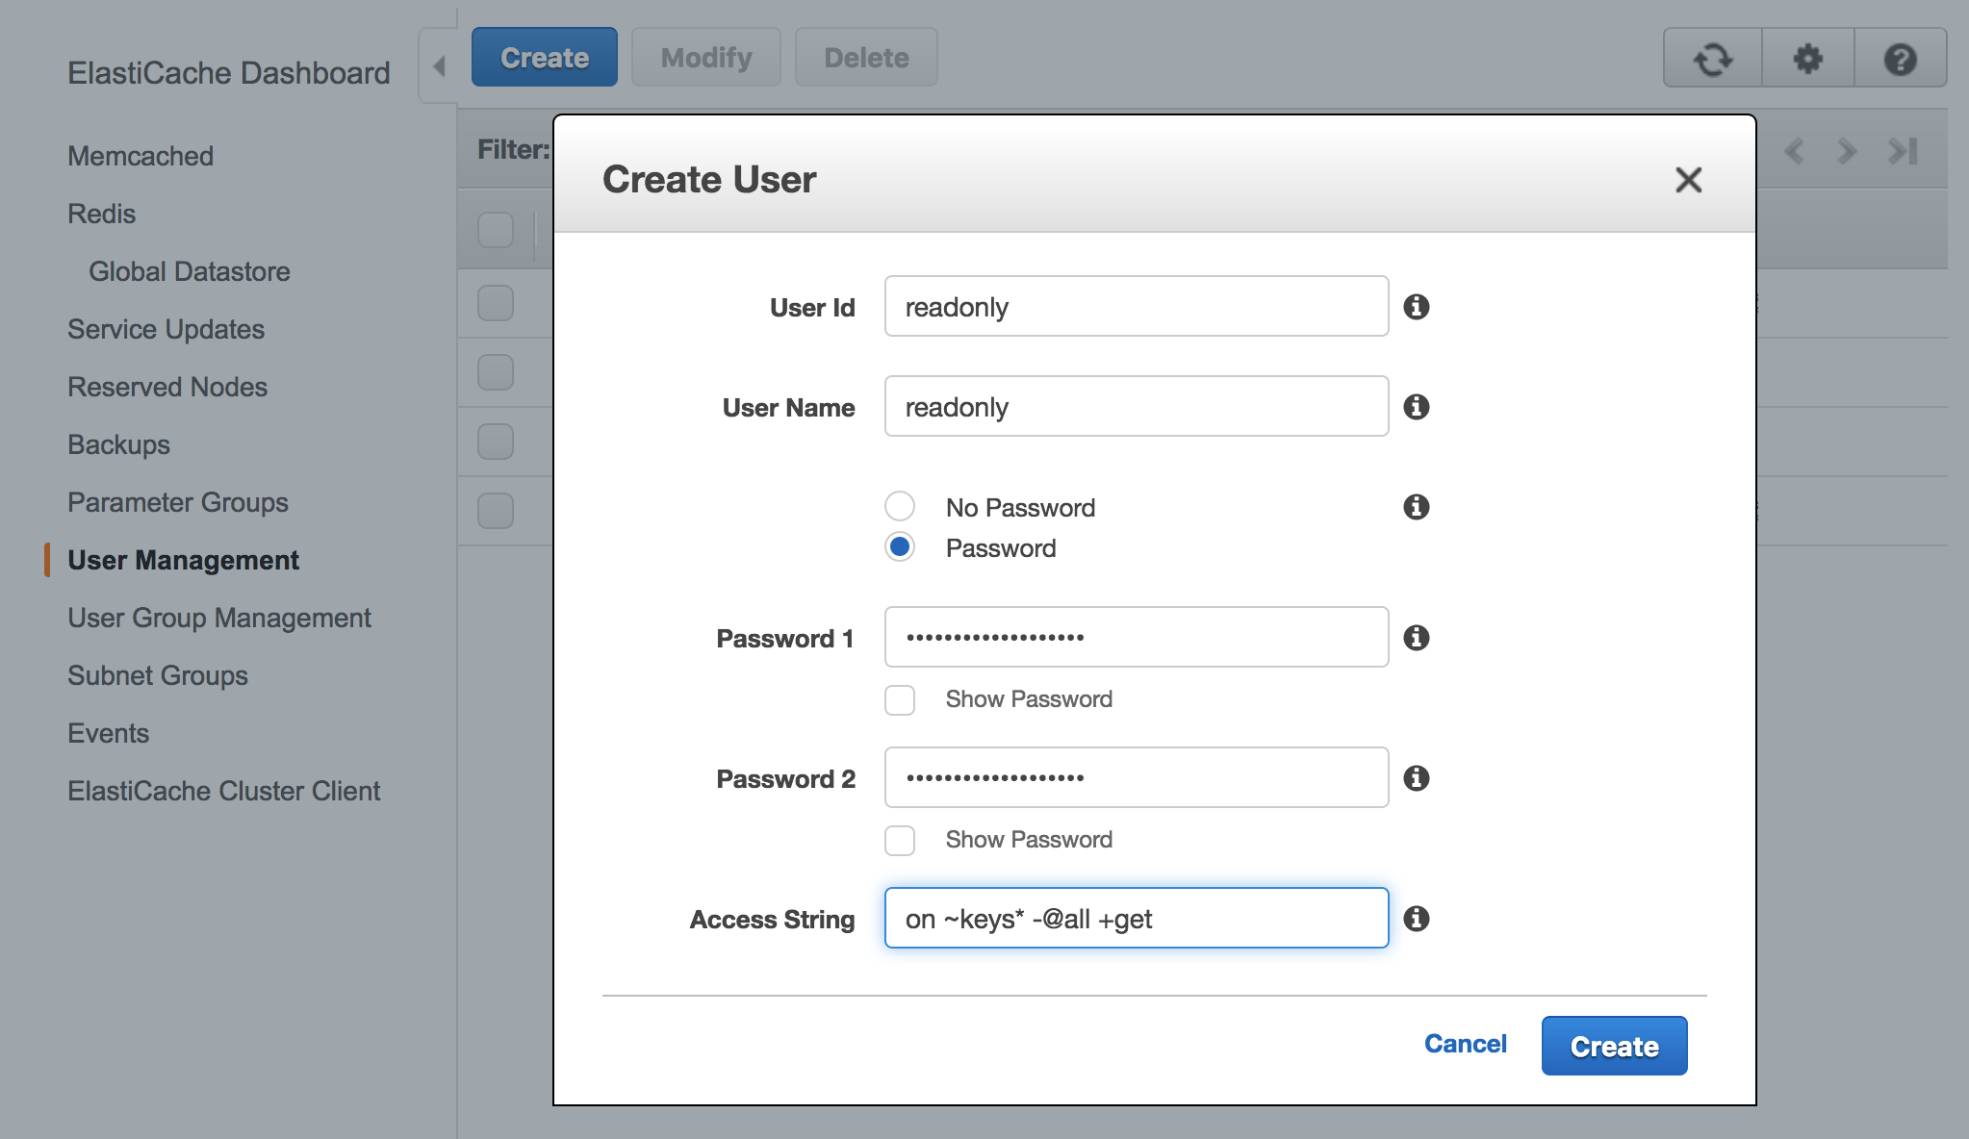
Task: Click the User Id input field
Action: [1137, 305]
